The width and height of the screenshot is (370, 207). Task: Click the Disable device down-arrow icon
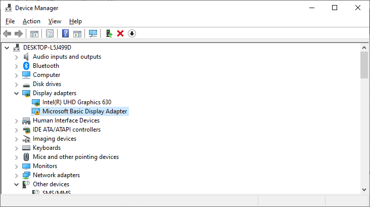coord(132,33)
